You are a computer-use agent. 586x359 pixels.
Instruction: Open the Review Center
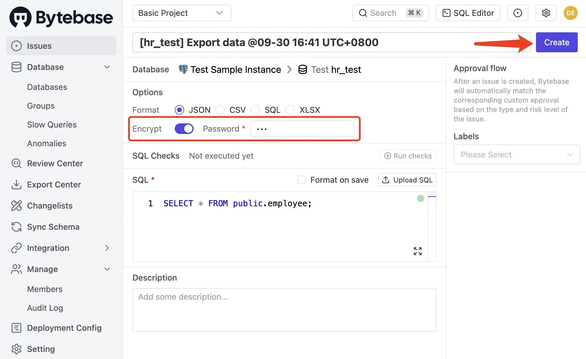tap(55, 163)
